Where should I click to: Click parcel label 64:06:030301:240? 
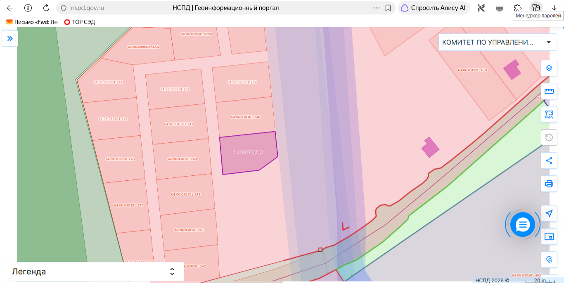click(120, 159)
